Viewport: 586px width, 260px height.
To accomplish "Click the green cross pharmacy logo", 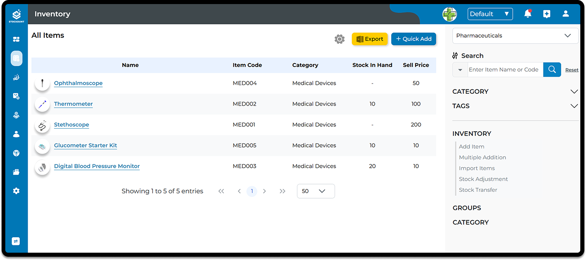I will coord(450,14).
